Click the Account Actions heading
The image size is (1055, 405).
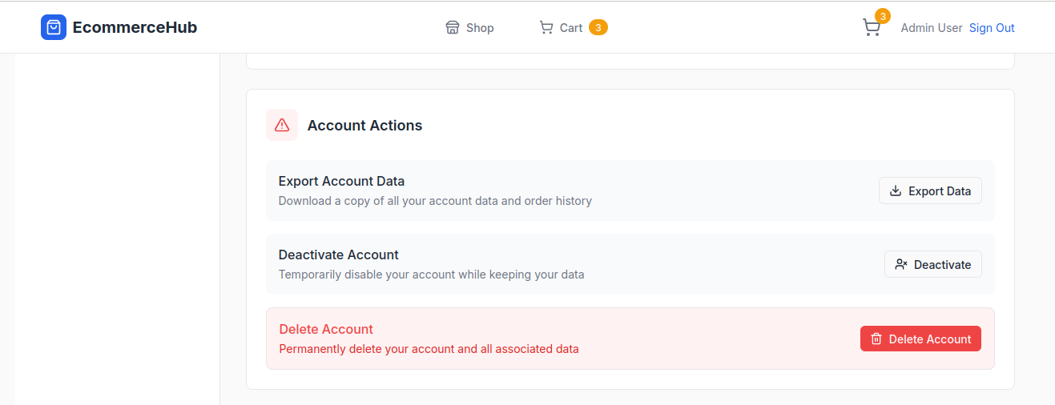click(364, 125)
